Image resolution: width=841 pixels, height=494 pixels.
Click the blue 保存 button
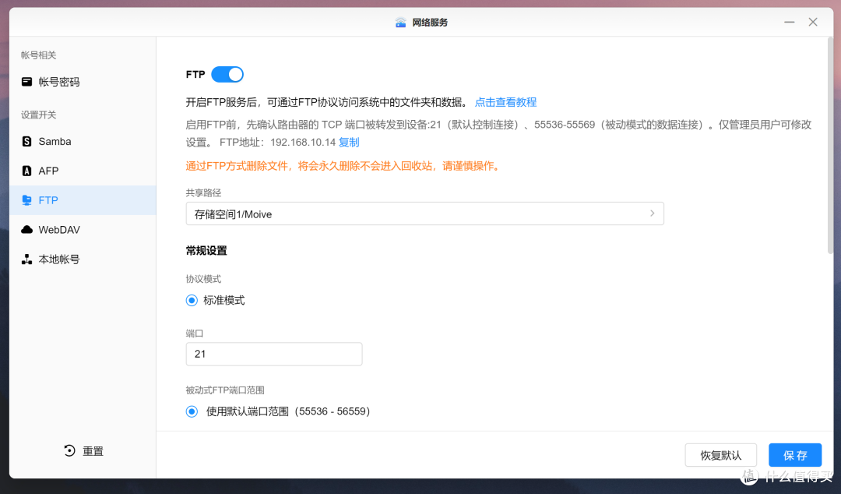click(x=795, y=455)
